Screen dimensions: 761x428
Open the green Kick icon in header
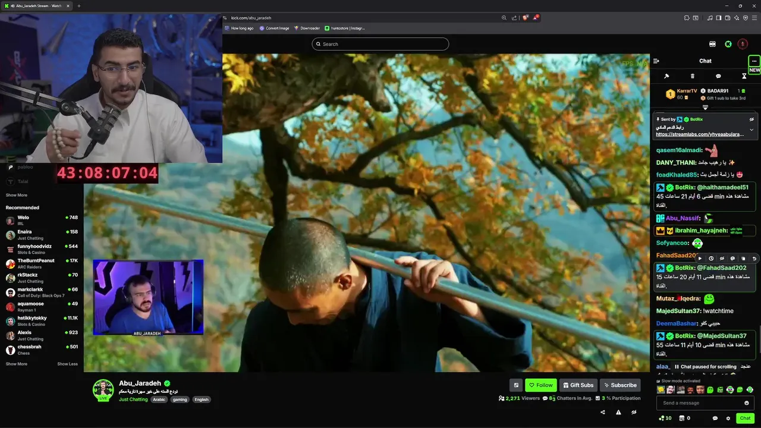pos(728,44)
